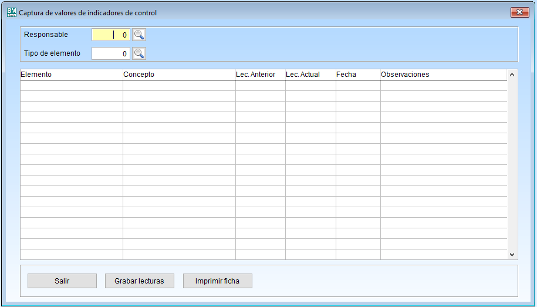Close the Captura de valores window
The width and height of the screenshot is (537, 307).
519,12
